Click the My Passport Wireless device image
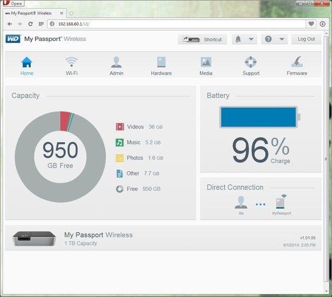This screenshot has height=297, width=332. point(34,239)
